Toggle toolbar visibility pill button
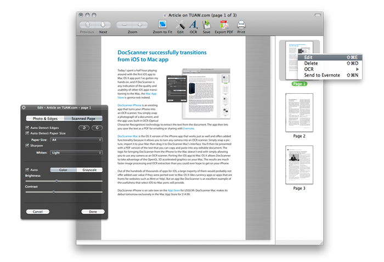Screen dimensions: 384x262 [318, 15]
